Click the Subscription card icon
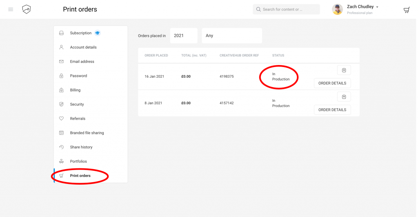 [61, 33]
